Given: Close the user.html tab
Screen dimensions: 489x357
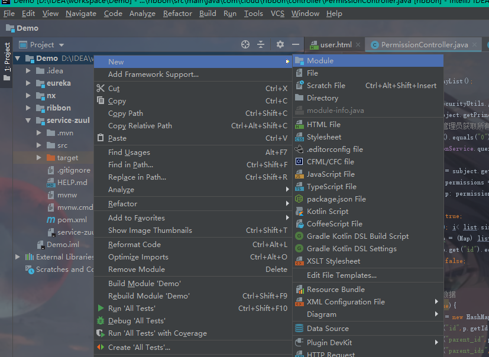Looking at the screenshot, I should [358, 45].
